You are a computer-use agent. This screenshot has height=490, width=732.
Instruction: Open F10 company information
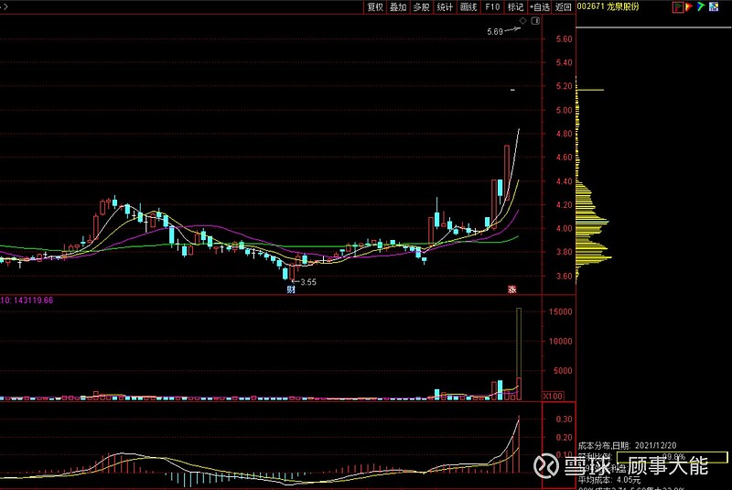coord(492,6)
